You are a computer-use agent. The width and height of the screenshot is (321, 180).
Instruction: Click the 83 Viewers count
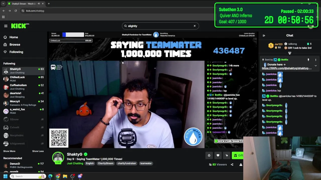(218, 164)
